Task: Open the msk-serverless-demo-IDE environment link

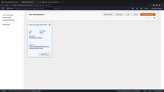Action: coord(38,25)
